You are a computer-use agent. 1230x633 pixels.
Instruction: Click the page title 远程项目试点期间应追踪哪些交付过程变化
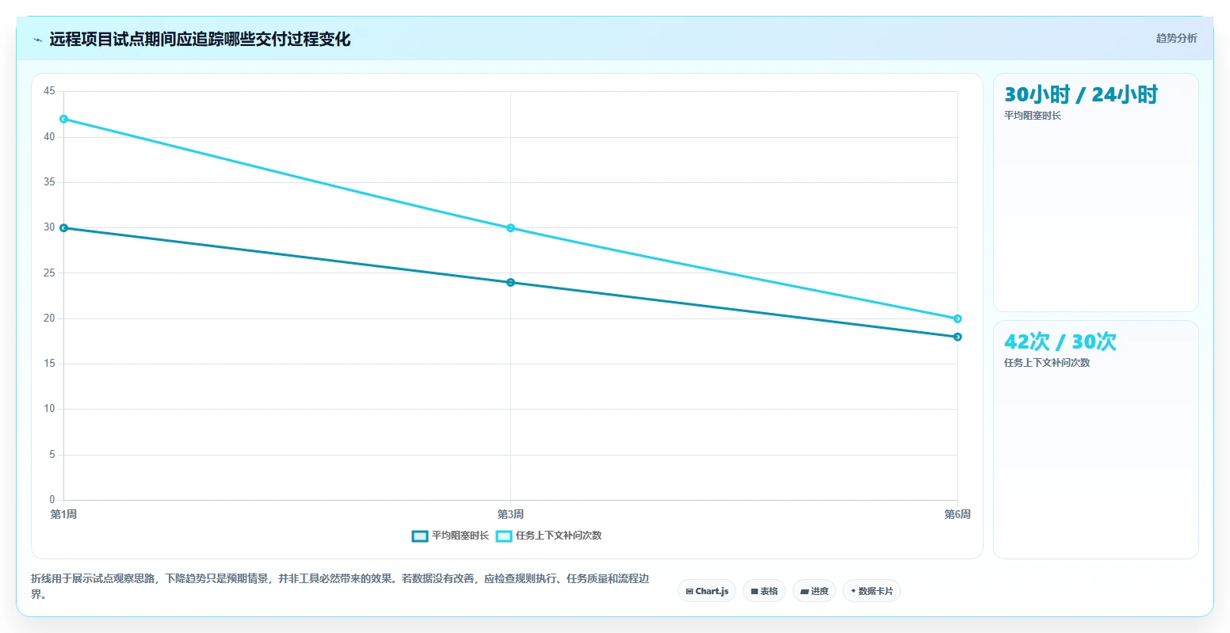(200, 40)
